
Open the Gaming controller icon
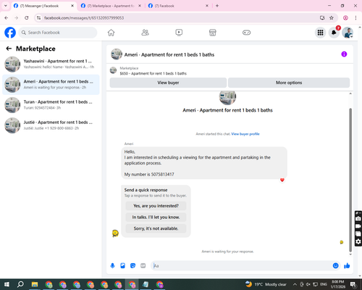246,33
